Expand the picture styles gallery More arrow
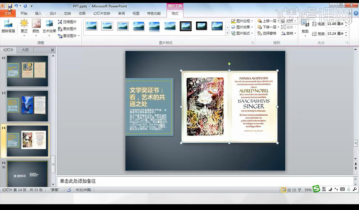The width and height of the screenshot is (359, 210). (227, 33)
